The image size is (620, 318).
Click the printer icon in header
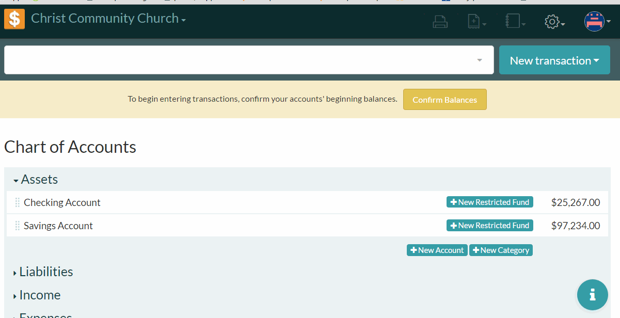pos(440,22)
